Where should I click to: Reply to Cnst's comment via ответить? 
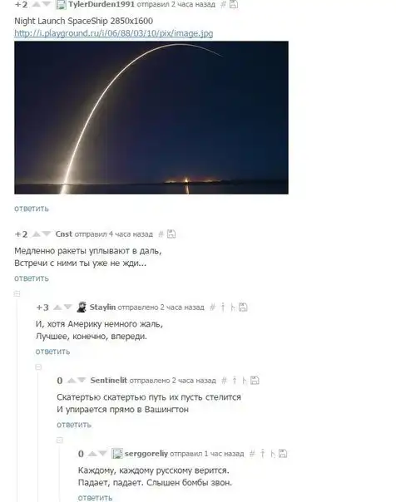coord(32,278)
